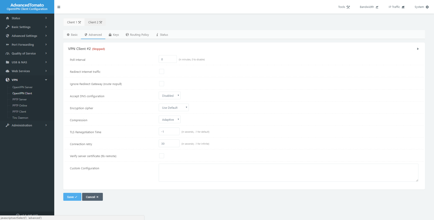Image resolution: width=434 pixels, height=220 pixels.
Task: Click the gear icon on Basic tab
Action: tap(68, 35)
